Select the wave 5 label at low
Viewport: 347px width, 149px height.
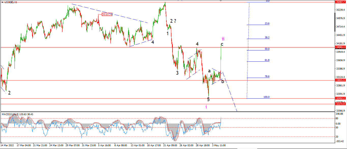[208, 100]
